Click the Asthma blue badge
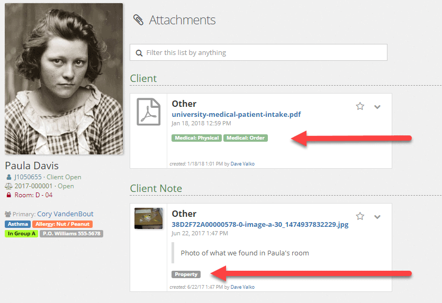 tap(18, 224)
